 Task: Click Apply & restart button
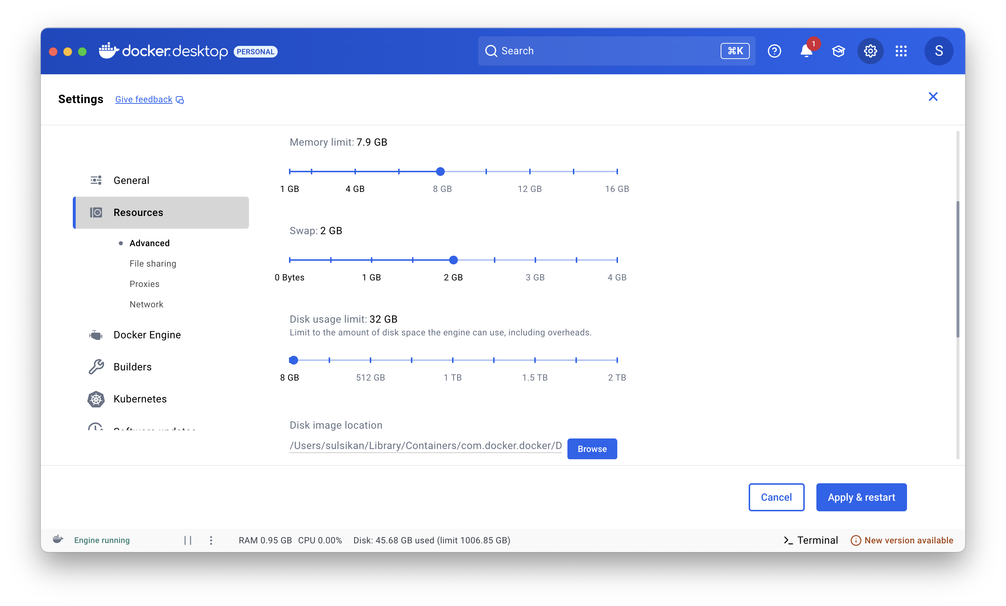click(x=861, y=497)
